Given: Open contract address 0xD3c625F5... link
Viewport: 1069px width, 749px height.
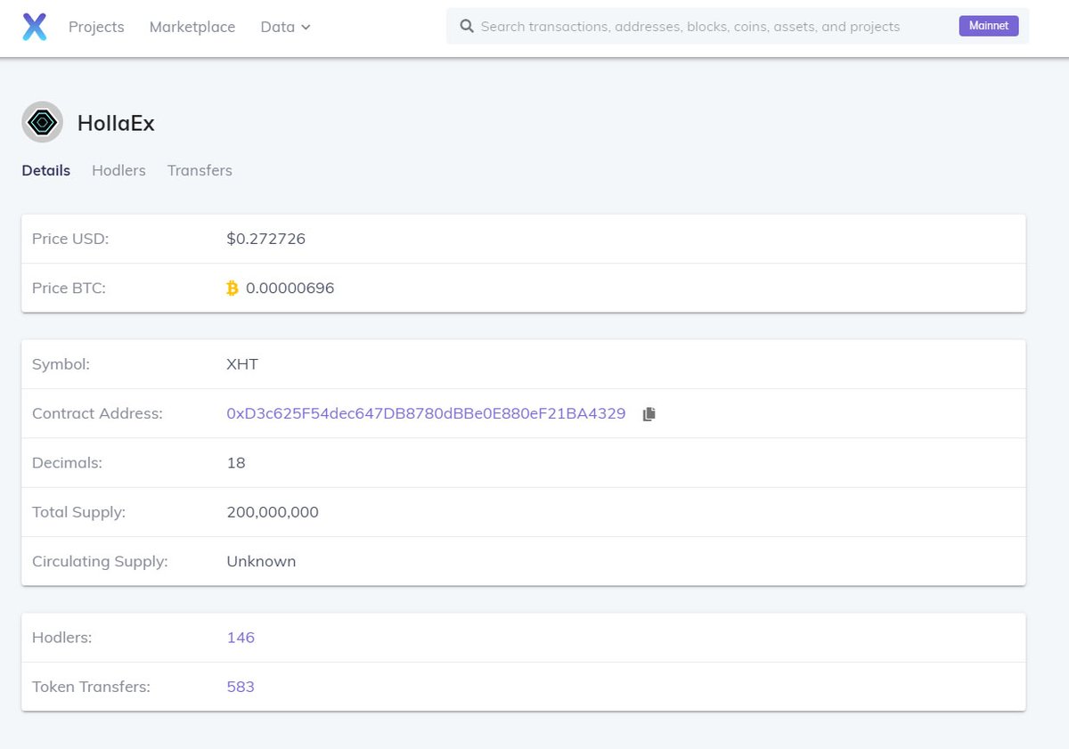Looking at the screenshot, I should click(x=426, y=413).
